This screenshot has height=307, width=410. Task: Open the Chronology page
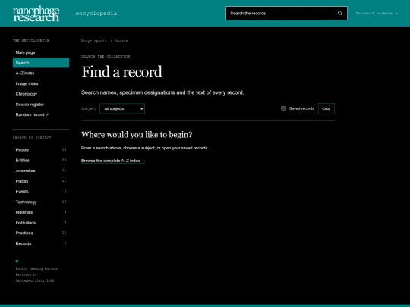pyautogui.click(x=41, y=94)
